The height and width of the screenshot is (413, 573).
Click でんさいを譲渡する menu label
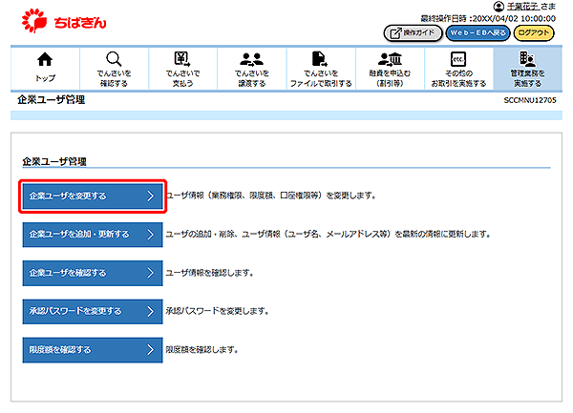pyautogui.click(x=251, y=78)
